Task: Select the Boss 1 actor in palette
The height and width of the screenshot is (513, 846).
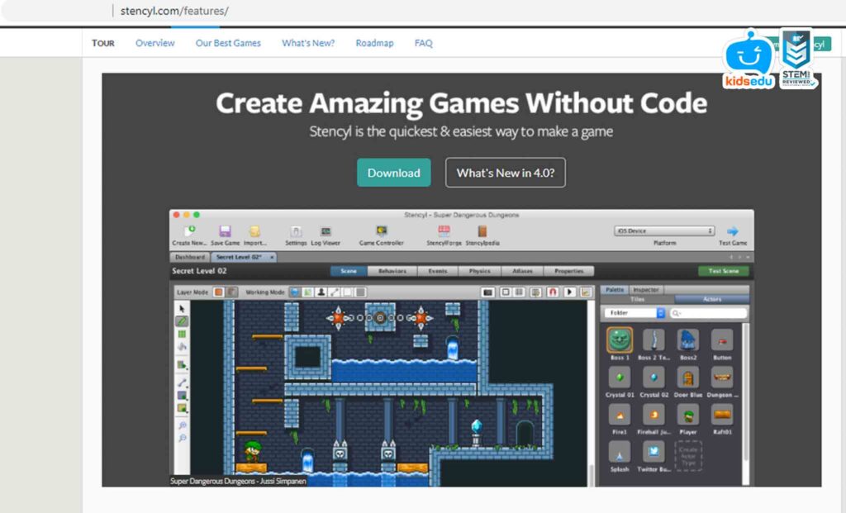Action: 620,340
